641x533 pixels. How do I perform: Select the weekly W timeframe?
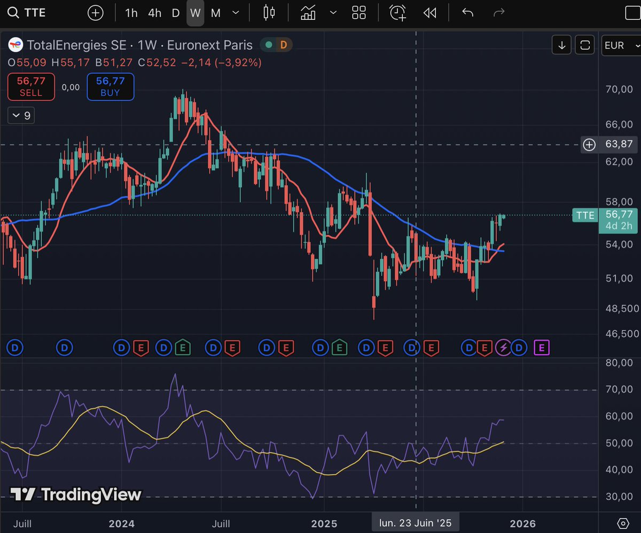click(195, 13)
